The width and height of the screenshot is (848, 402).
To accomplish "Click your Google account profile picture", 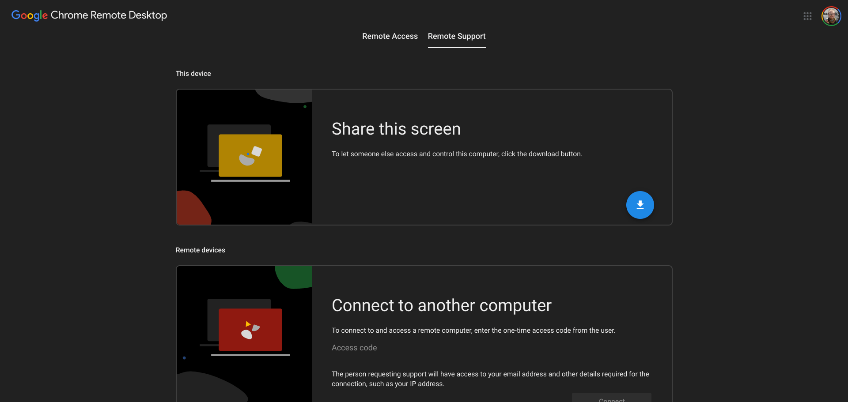I will pyautogui.click(x=831, y=16).
